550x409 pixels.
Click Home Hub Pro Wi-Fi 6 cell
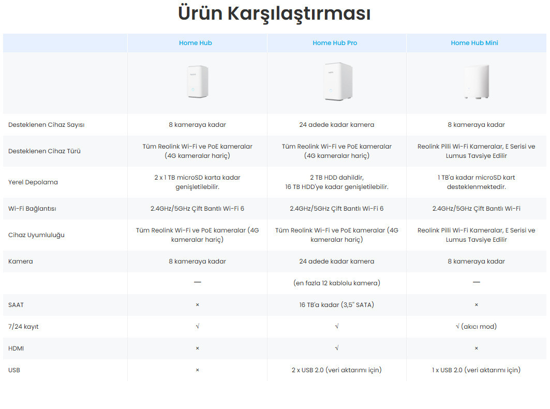coord(337,209)
